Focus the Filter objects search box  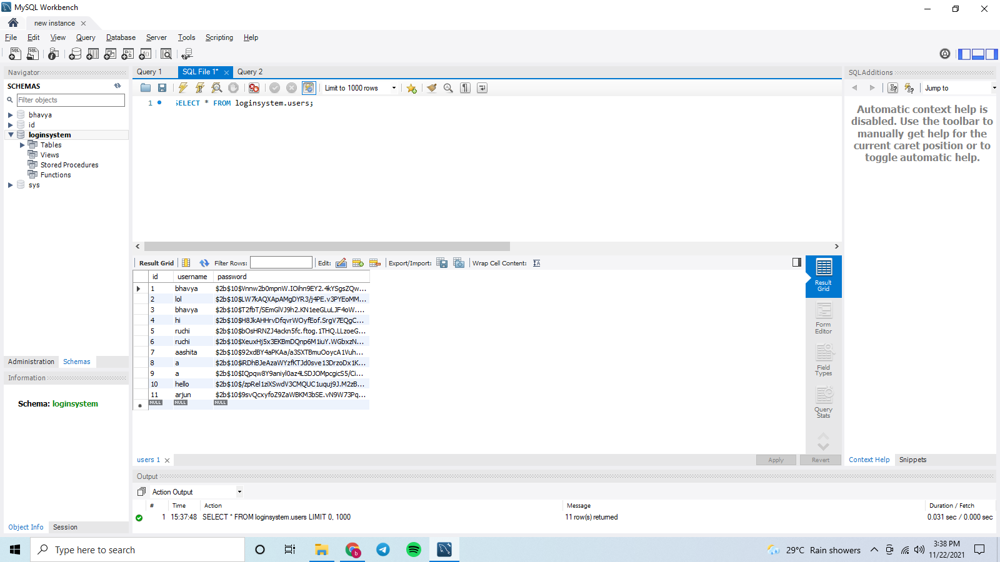[x=71, y=100]
